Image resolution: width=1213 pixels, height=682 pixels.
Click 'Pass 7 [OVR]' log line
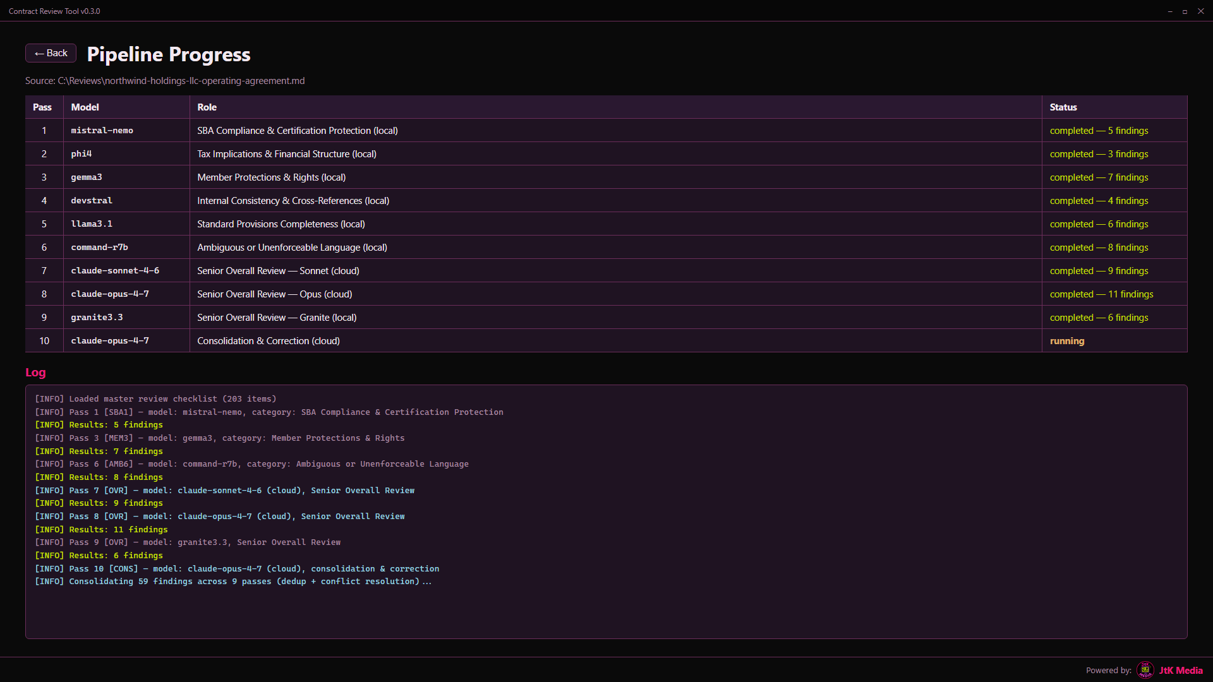[225, 491]
